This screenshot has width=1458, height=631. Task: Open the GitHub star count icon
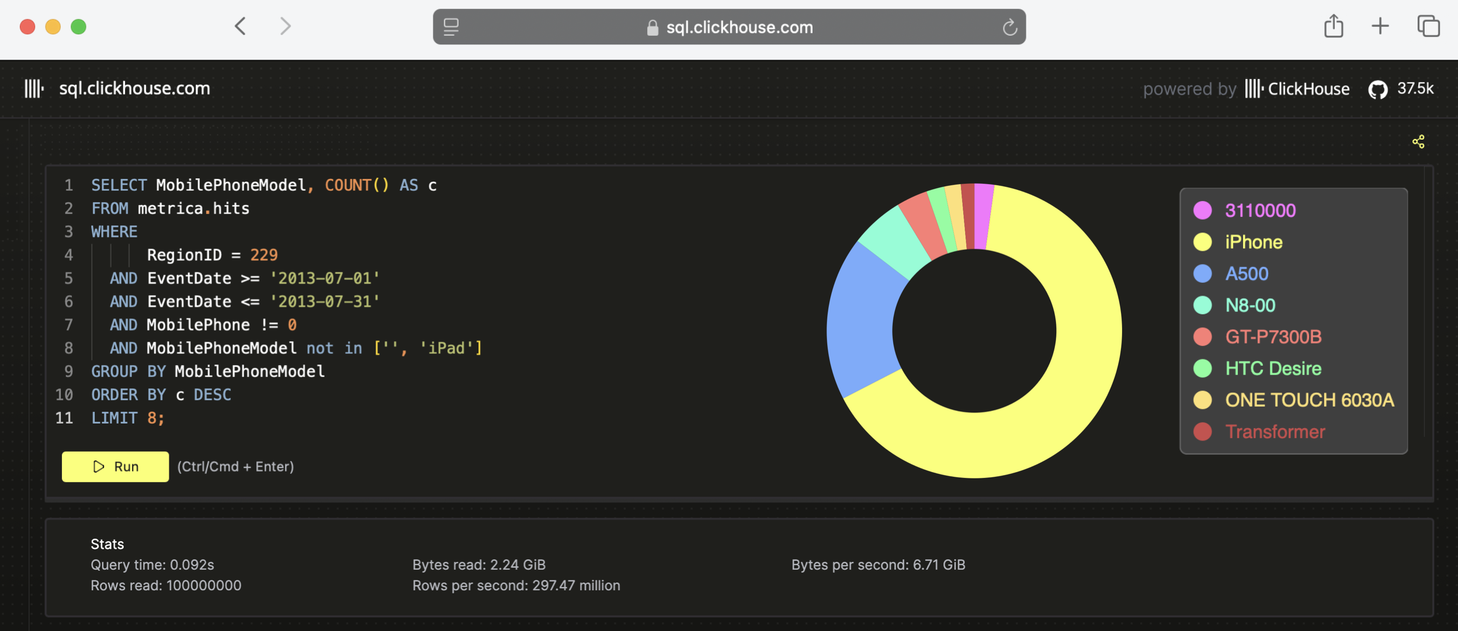coord(1377,89)
